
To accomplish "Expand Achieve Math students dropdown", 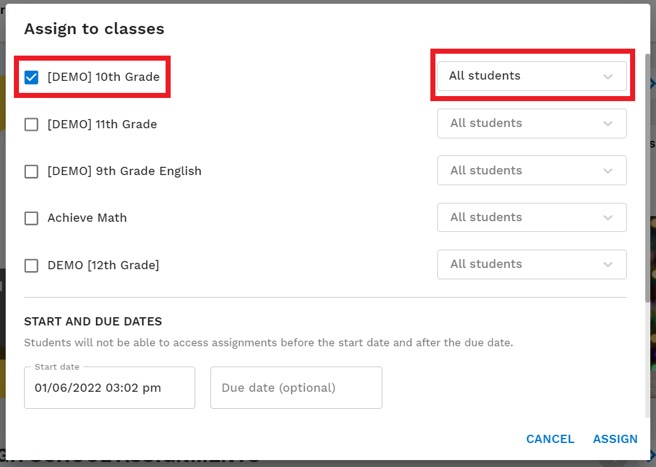I will tap(531, 217).
